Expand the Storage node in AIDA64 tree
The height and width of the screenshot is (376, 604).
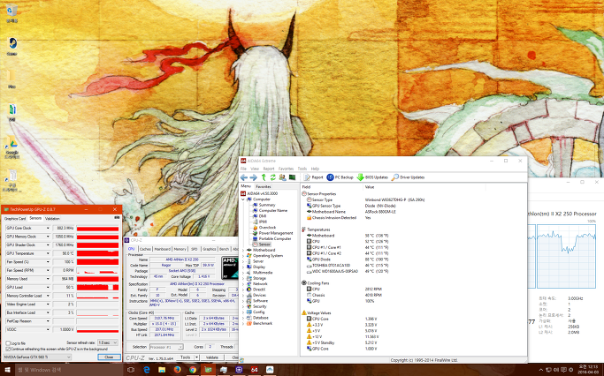pyautogui.click(x=243, y=278)
